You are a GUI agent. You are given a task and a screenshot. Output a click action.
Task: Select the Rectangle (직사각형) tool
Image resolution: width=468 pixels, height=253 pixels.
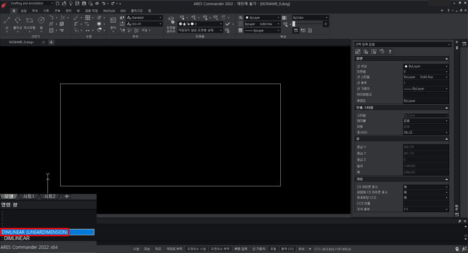(29, 23)
